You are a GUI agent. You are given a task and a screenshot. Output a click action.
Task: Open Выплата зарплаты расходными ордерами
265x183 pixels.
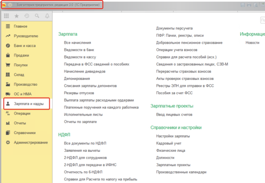coord(99,100)
